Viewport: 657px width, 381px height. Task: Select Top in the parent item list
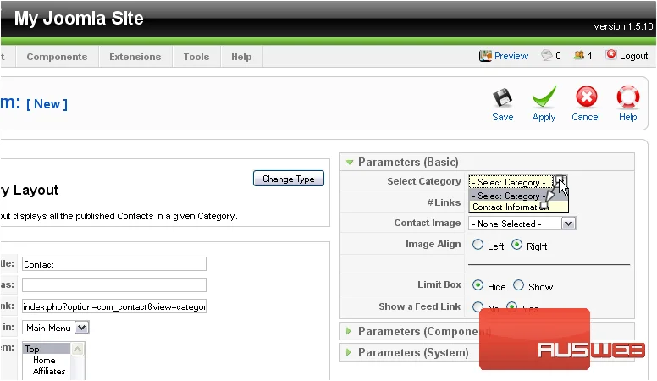pos(46,349)
